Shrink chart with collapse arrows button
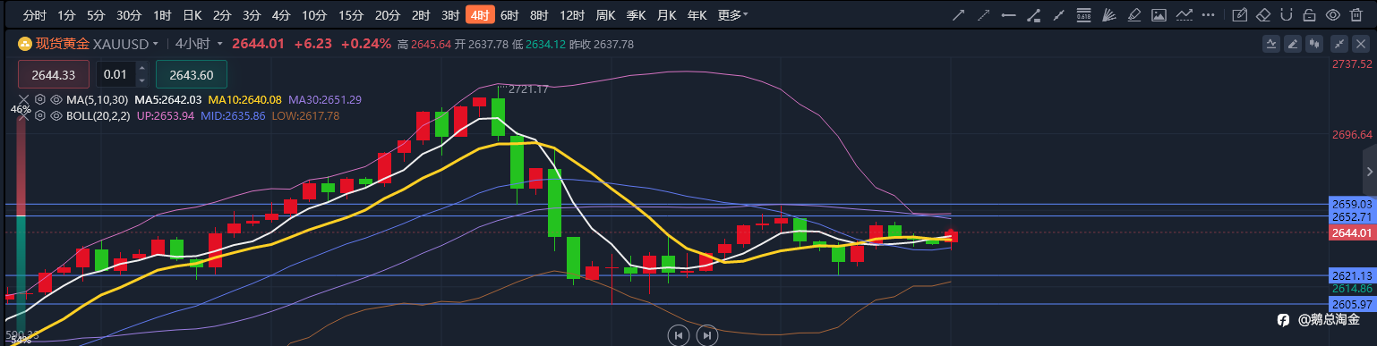The width and height of the screenshot is (1377, 346). pyautogui.click(x=1339, y=44)
